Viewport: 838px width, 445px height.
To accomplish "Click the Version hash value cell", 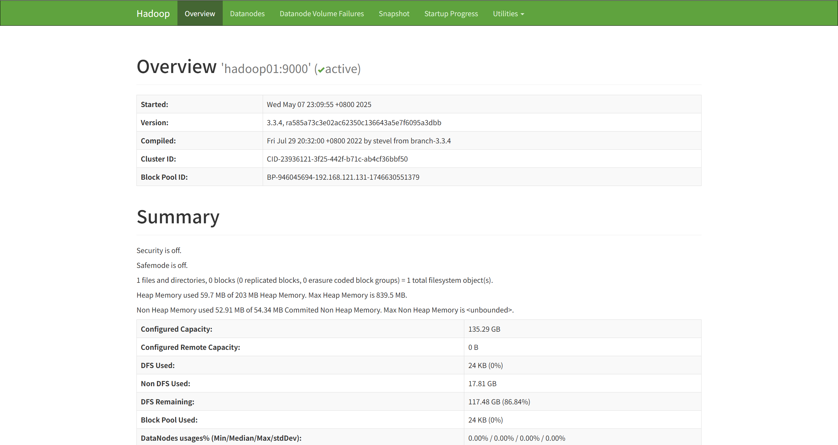I will pos(354,123).
